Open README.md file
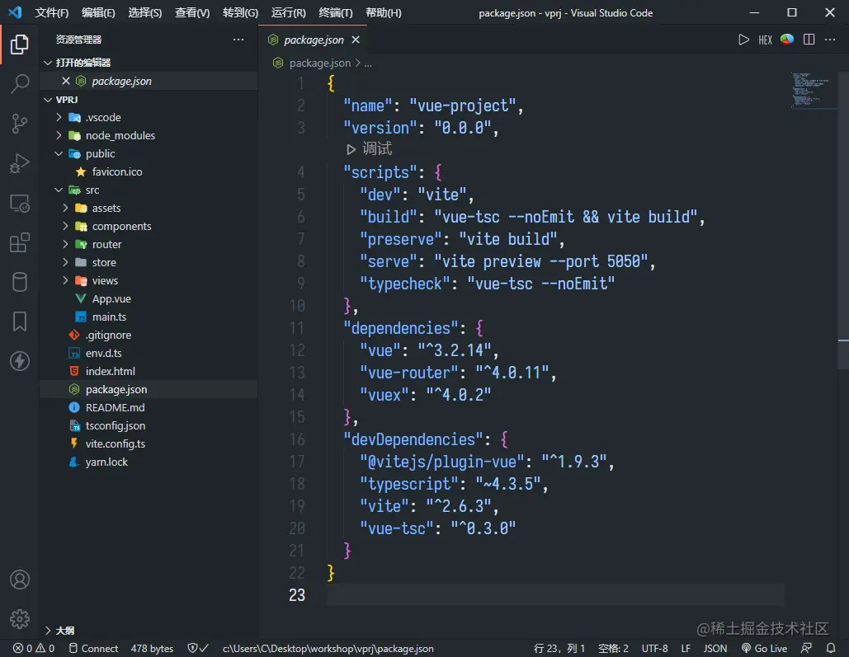 [115, 407]
